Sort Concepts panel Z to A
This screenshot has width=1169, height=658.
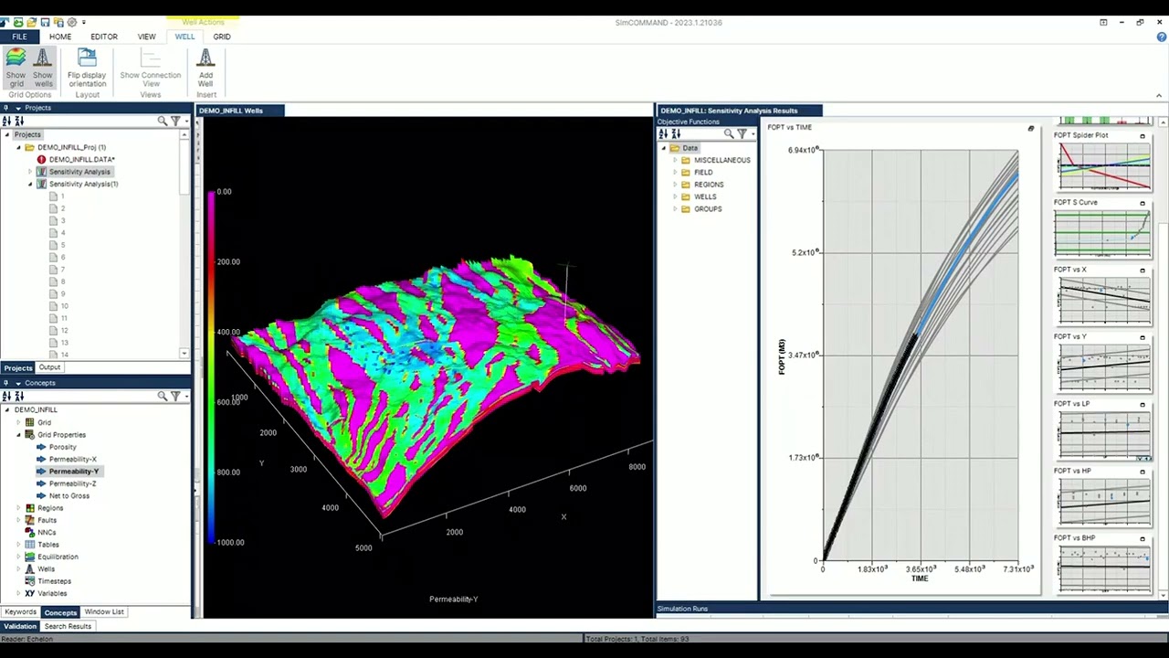pyautogui.click(x=18, y=396)
